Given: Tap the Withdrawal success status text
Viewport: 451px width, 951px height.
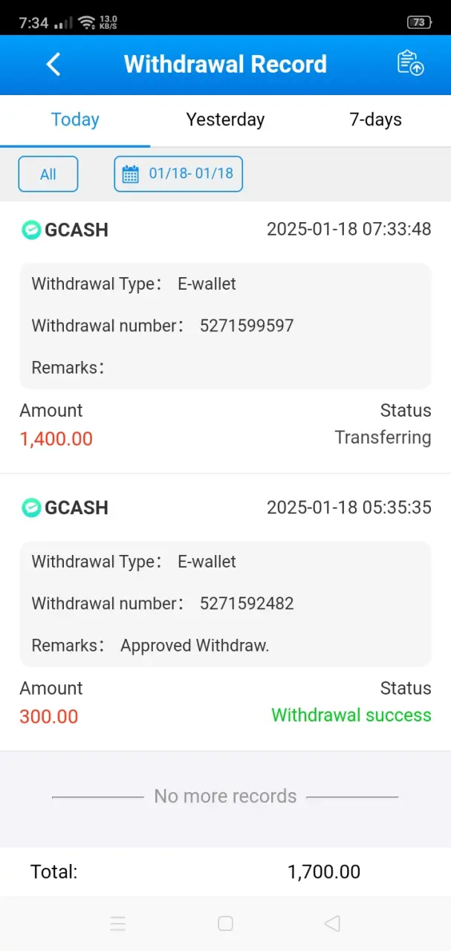Looking at the screenshot, I should pyautogui.click(x=351, y=715).
